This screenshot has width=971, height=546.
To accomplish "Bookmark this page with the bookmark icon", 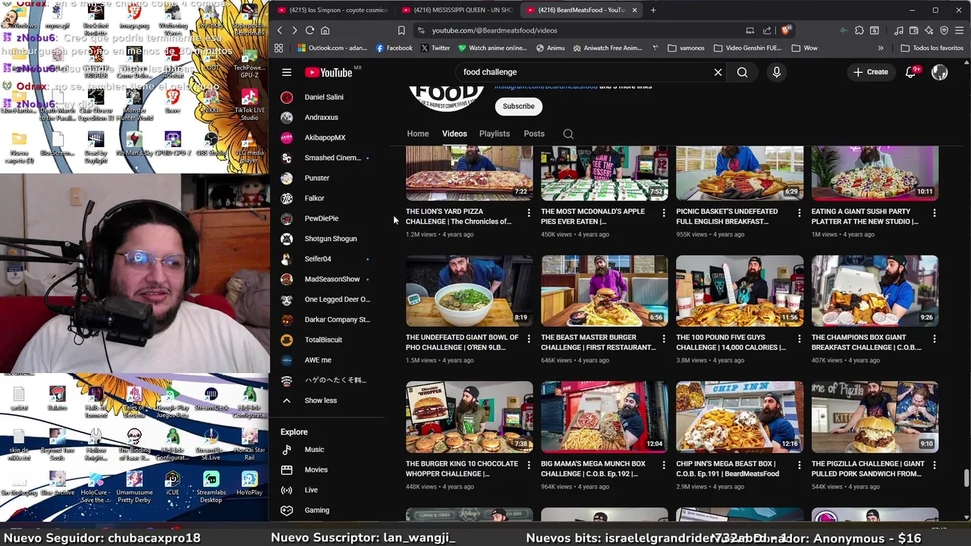I will 401,30.
